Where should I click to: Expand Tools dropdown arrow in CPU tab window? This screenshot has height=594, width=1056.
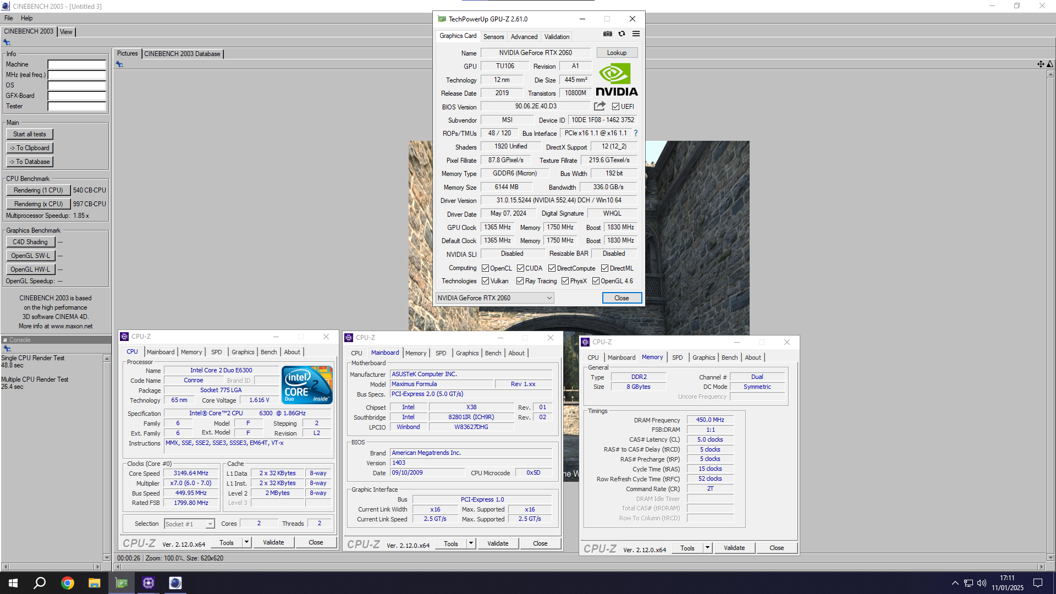(246, 542)
